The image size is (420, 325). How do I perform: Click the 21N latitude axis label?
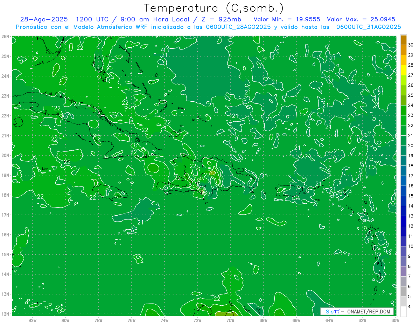pos(5,136)
